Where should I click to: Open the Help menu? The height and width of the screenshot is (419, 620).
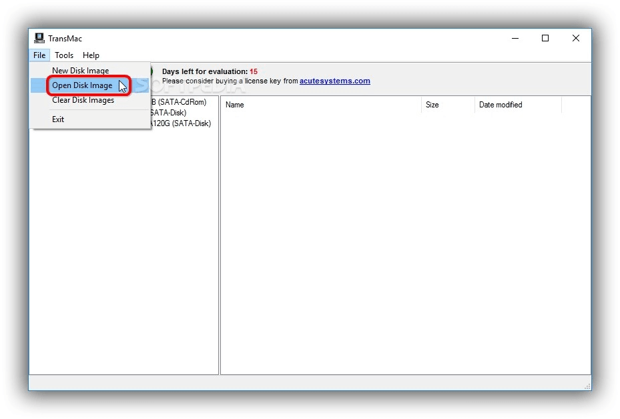(x=91, y=55)
